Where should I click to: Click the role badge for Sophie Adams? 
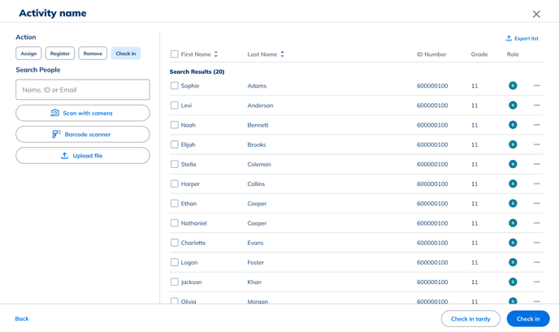coord(513,85)
